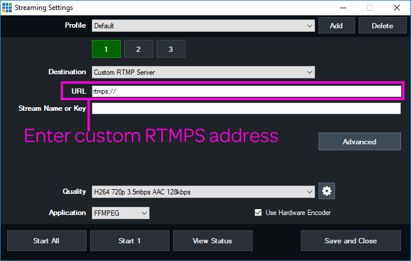
Task: Select stream tab 1
Action: pyautogui.click(x=106, y=49)
